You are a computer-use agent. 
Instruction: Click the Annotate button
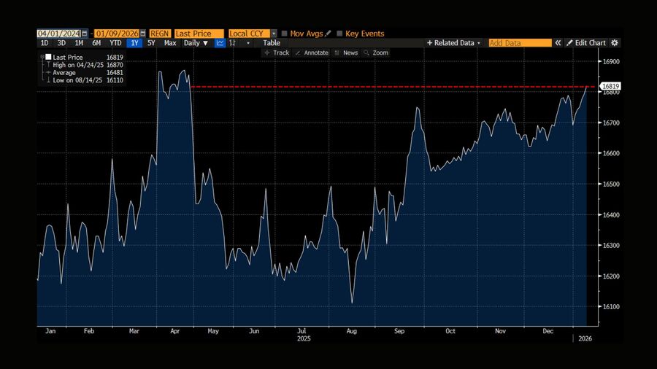312,53
